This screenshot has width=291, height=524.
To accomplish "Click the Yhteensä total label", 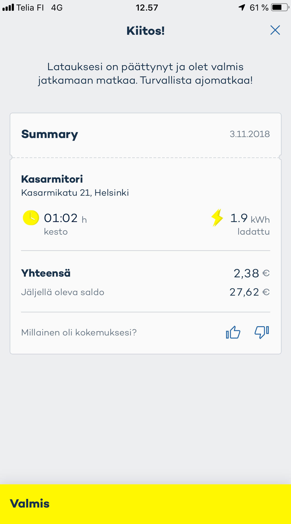I will pyautogui.click(x=46, y=273).
